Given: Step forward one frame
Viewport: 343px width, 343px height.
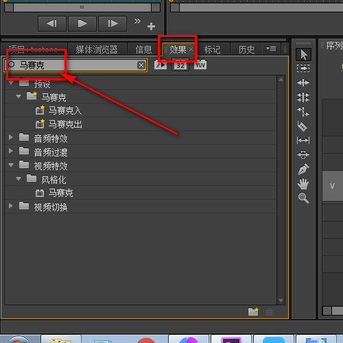Looking at the screenshot, I should click(x=113, y=23).
